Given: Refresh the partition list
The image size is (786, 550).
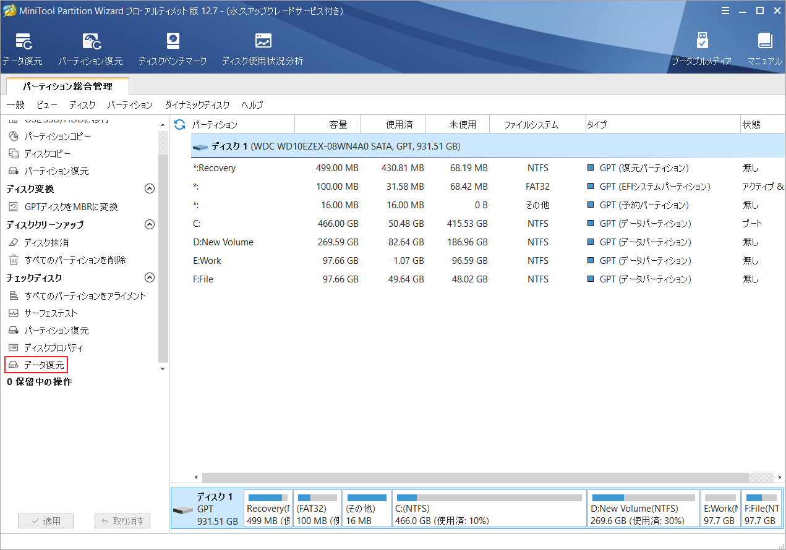Looking at the screenshot, I should [x=179, y=124].
